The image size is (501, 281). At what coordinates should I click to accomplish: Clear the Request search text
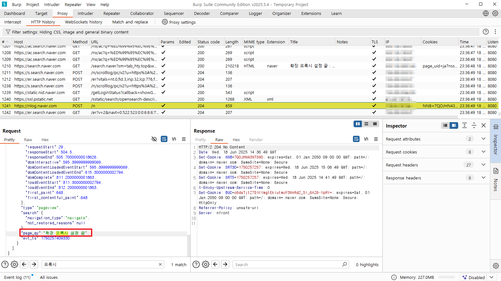[x=160, y=265]
